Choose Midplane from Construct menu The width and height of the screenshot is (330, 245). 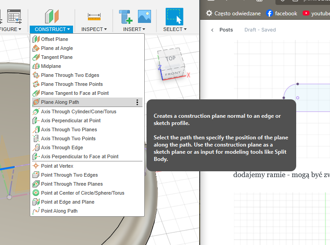click(87, 67)
